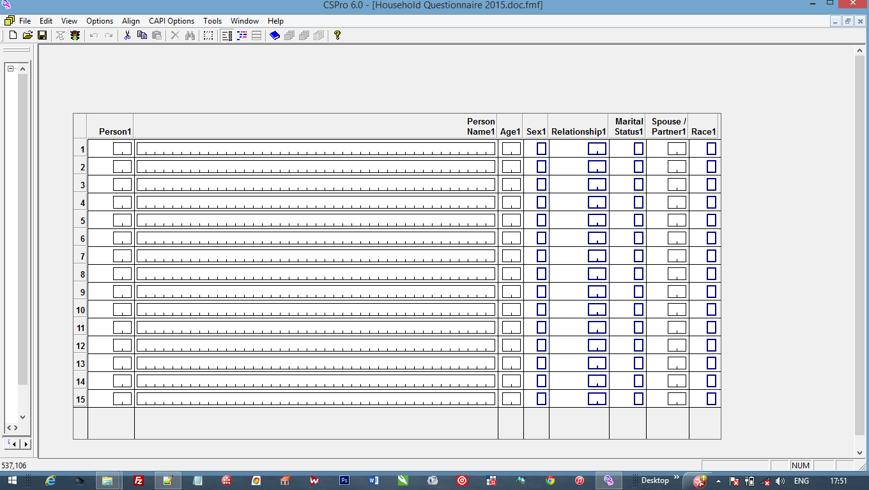Click row number 10 header

click(81, 310)
